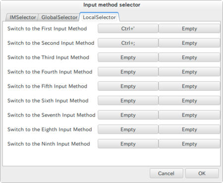Set second hotkey for Eighth Input Method
Viewport: 223px width, 183px height.
(189, 129)
